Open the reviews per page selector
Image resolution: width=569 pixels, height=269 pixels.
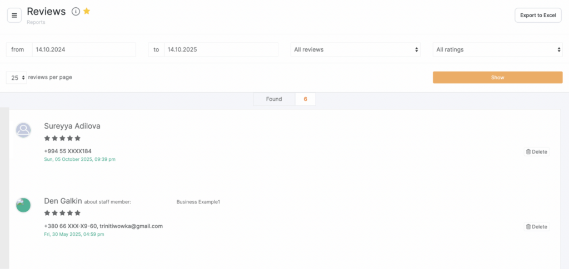coord(18,78)
